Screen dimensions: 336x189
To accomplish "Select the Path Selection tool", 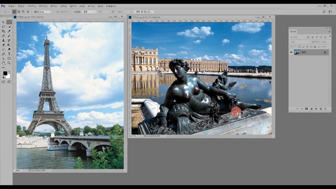I will point(3,58).
